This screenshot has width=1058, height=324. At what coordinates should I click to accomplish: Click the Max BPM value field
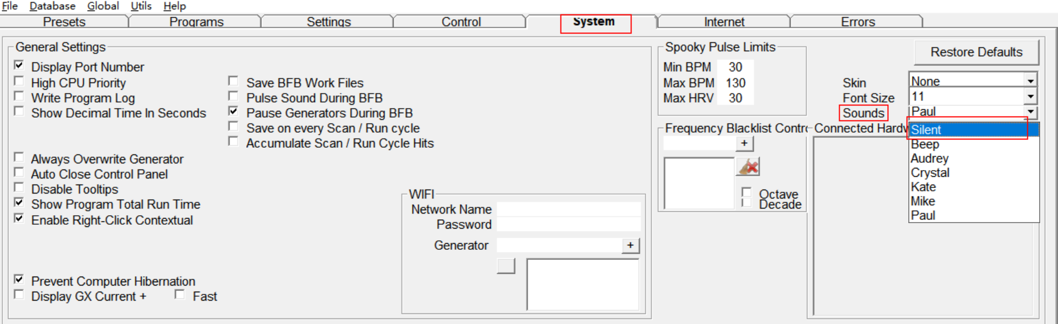click(x=735, y=83)
